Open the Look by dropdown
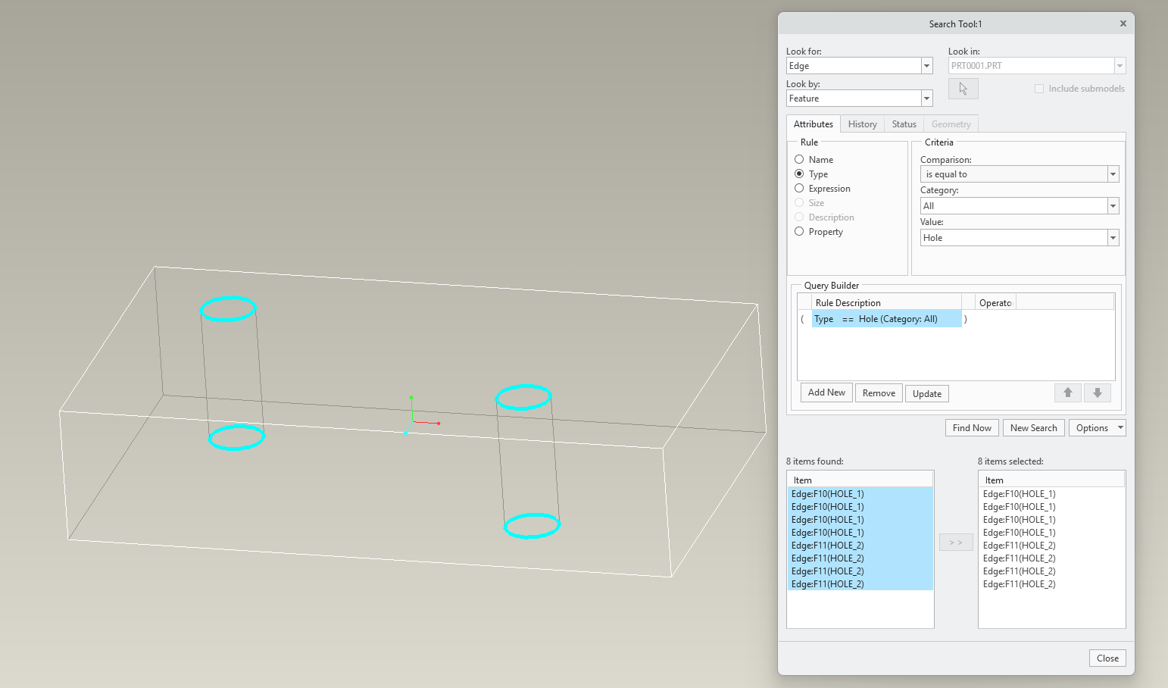 926,98
